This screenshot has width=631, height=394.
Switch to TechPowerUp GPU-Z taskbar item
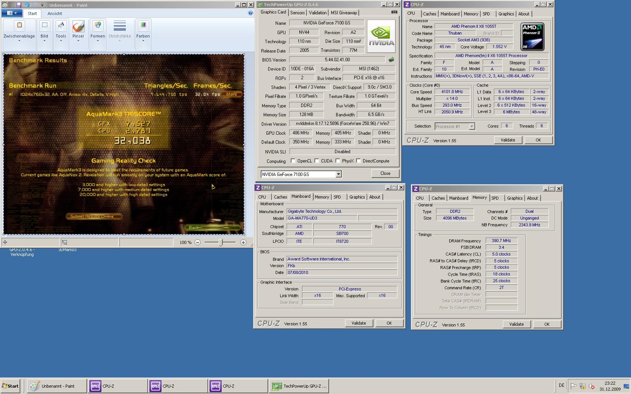(x=299, y=386)
